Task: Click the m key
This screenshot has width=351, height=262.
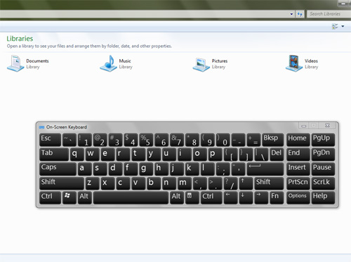Action: pos(185,183)
